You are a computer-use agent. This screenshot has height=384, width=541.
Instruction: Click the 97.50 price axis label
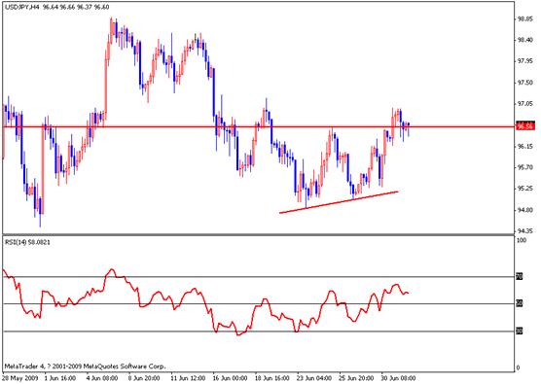524,83
